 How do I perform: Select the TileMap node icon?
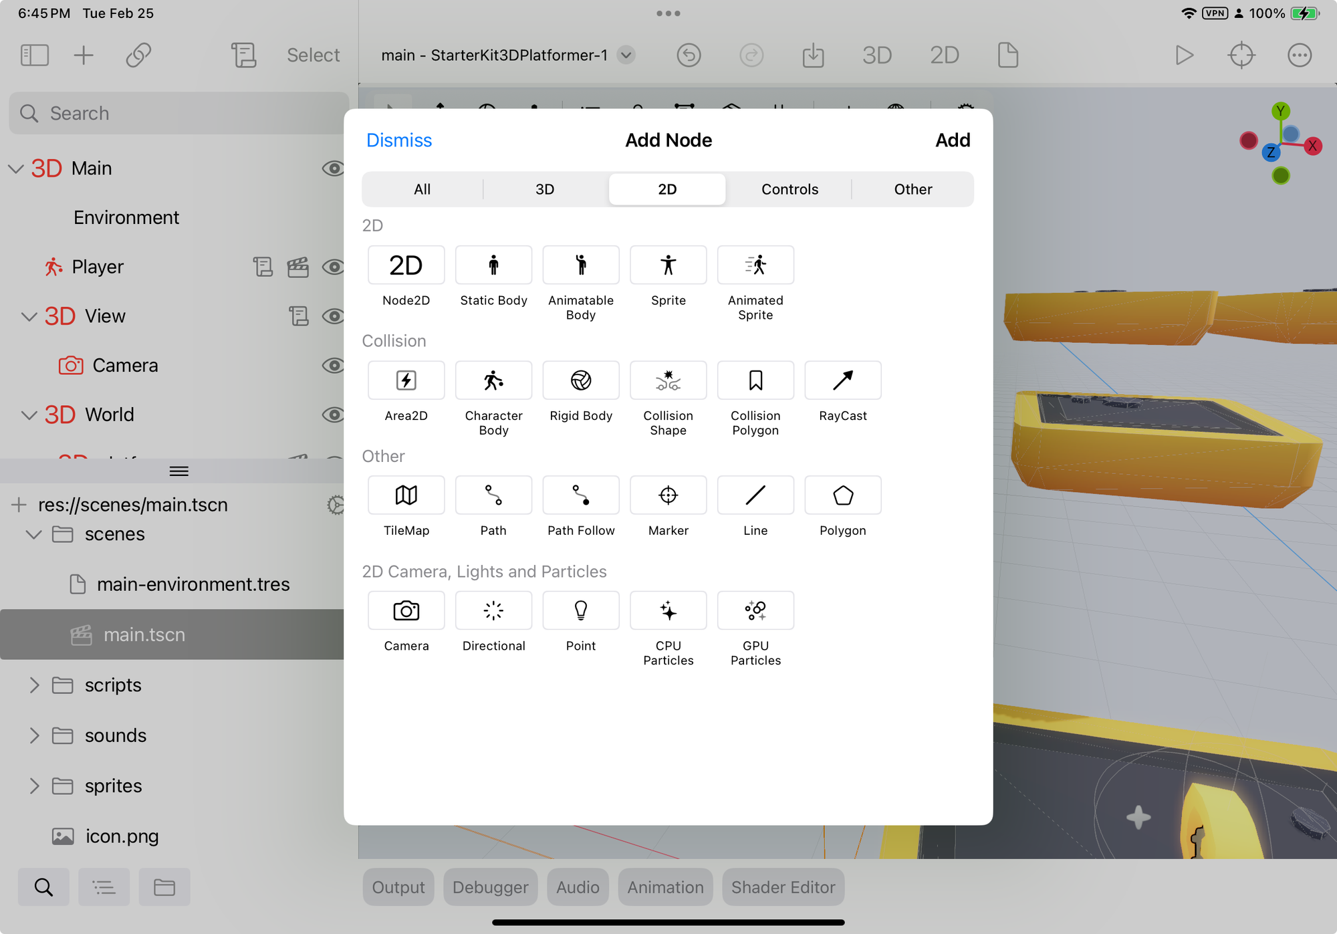406,495
